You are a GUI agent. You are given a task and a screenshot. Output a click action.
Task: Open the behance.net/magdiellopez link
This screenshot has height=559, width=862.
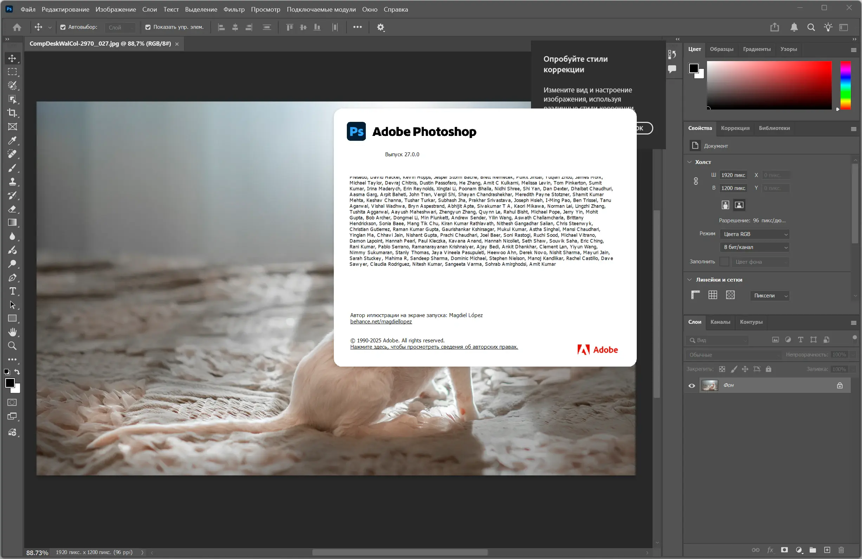[x=381, y=322]
